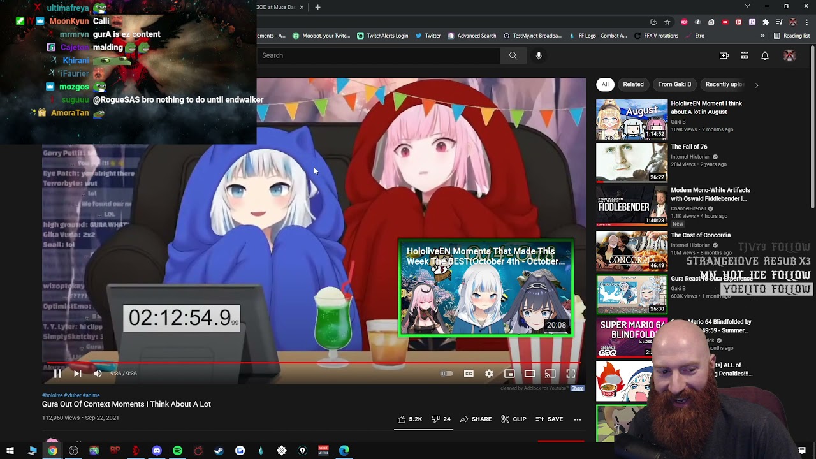Enter fullscreen on the player

click(x=571, y=374)
